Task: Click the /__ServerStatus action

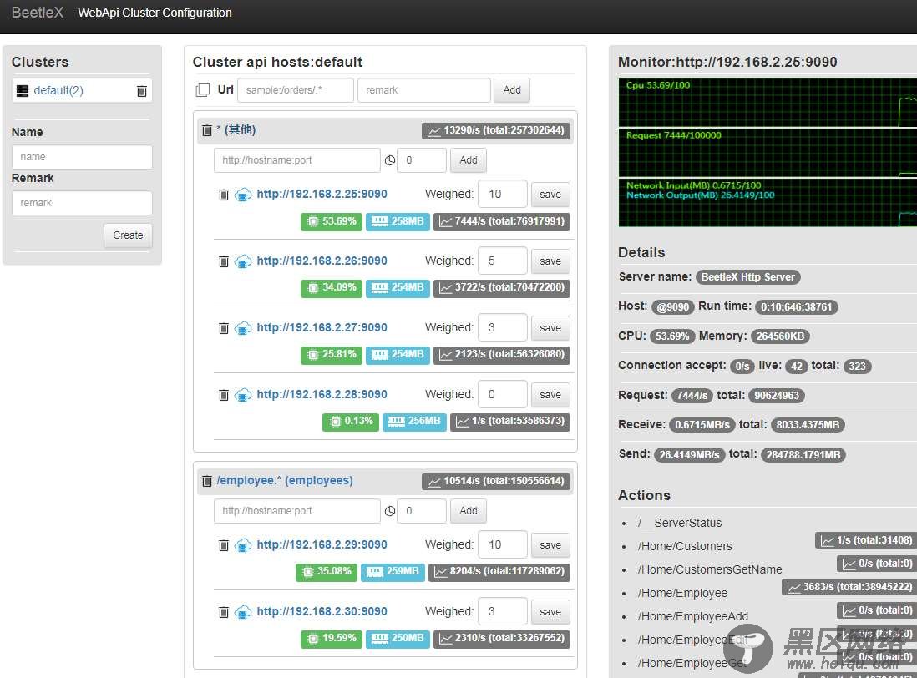Action: (680, 523)
